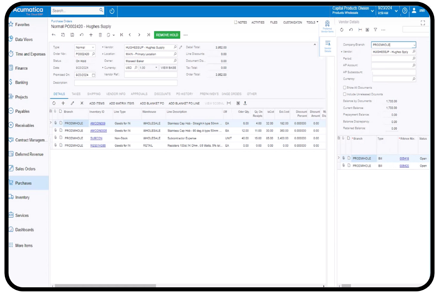
Task: Click the Period lookup magnifier
Action: (413, 58)
